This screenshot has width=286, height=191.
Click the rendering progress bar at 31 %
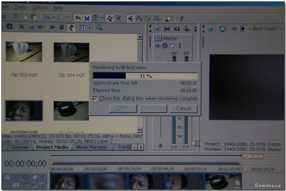pos(145,76)
